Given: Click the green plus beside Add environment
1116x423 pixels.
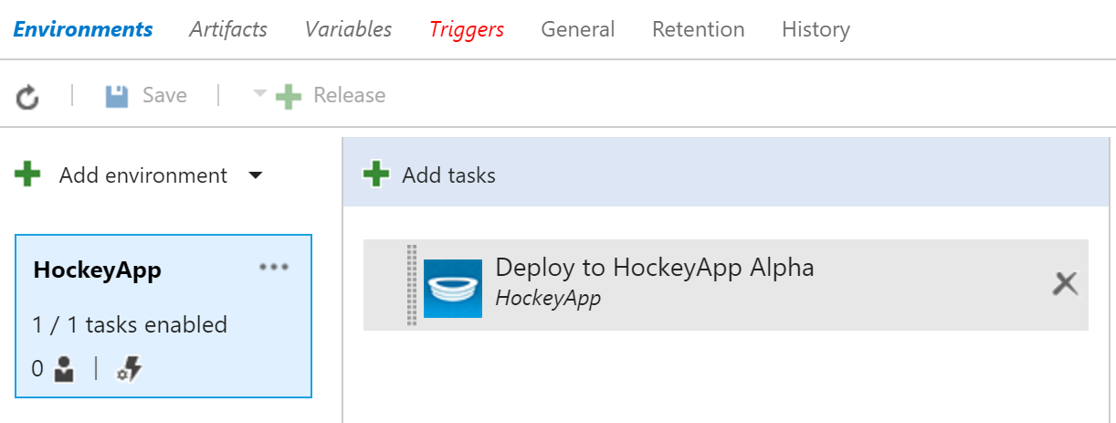Looking at the screenshot, I should click(x=28, y=174).
